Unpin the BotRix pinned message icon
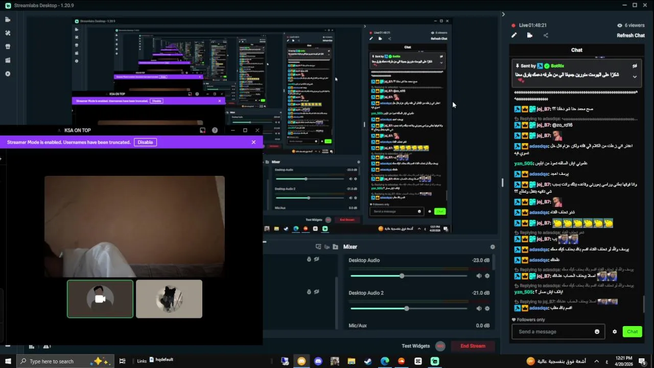 click(x=635, y=66)
